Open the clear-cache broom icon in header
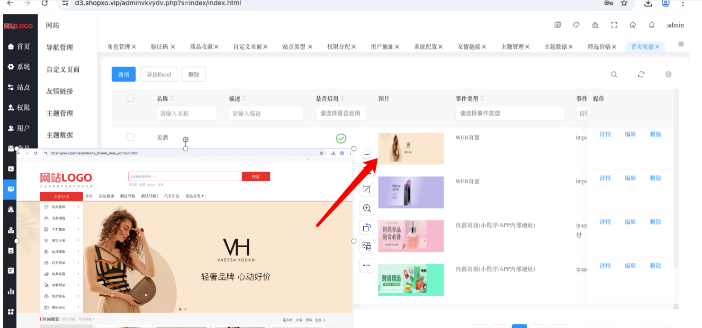The height and width of the screenshot is (328, 702). (595, 25)
